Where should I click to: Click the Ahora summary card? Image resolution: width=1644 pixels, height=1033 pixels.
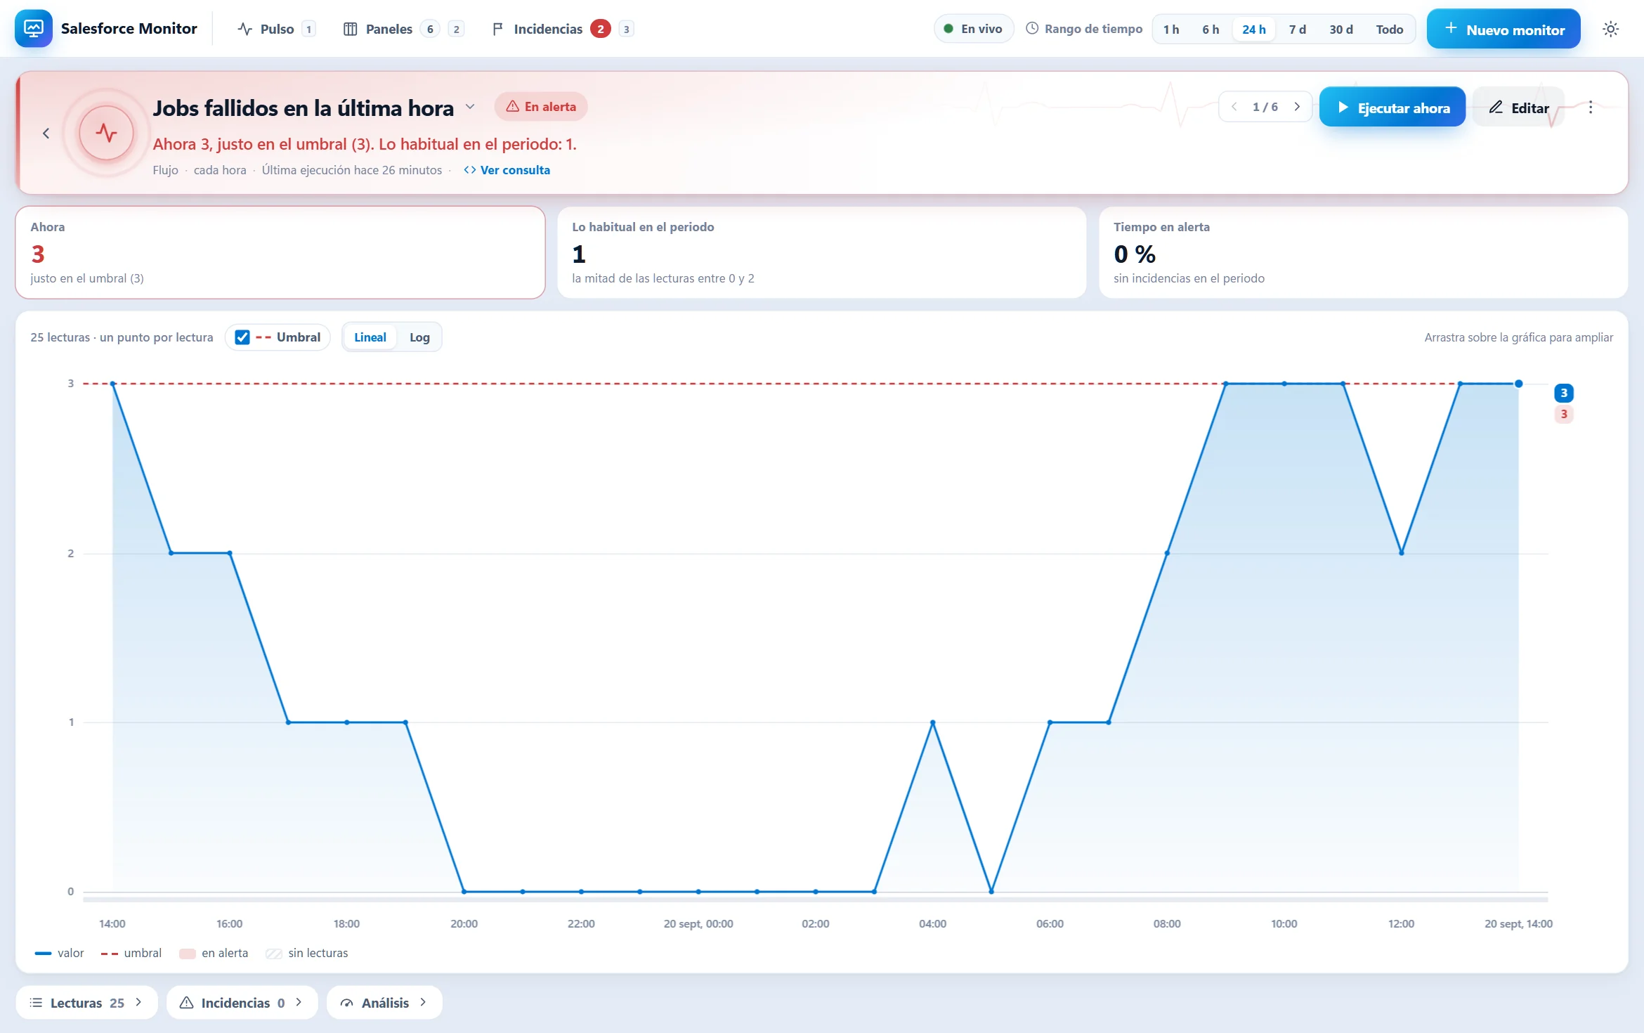pyautogui.click(x=280, y=252)
